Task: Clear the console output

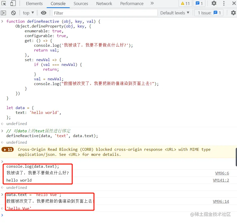Action: tap(13, 13)
